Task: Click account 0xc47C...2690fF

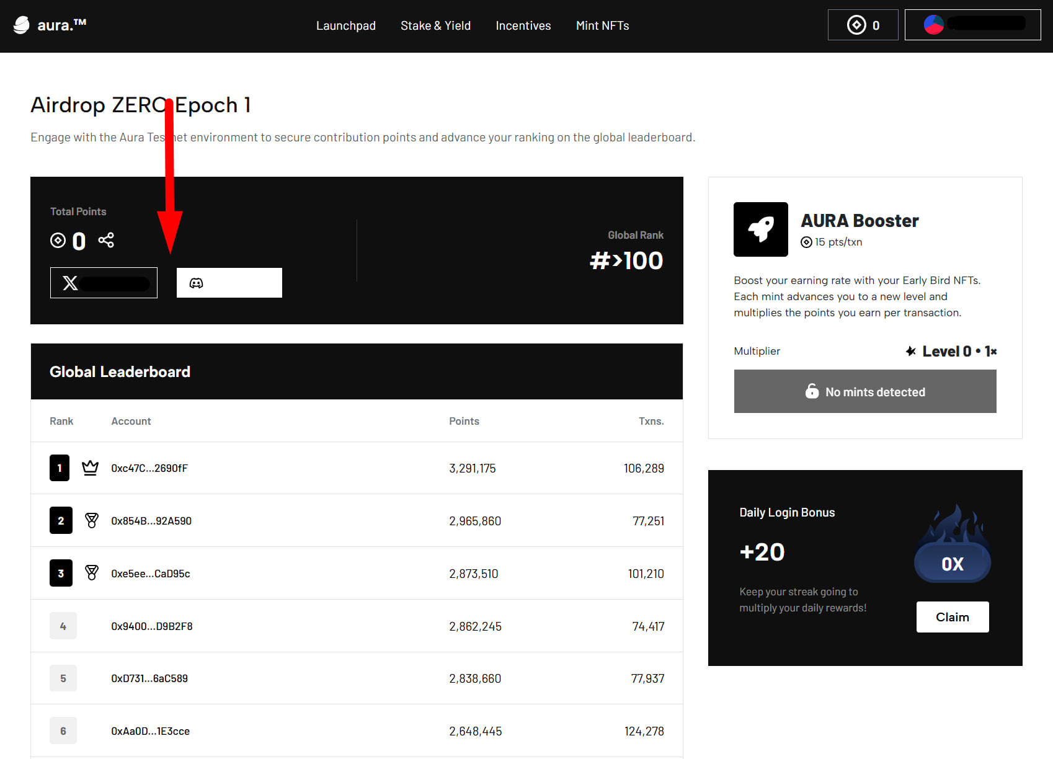Action: (149, 468)
